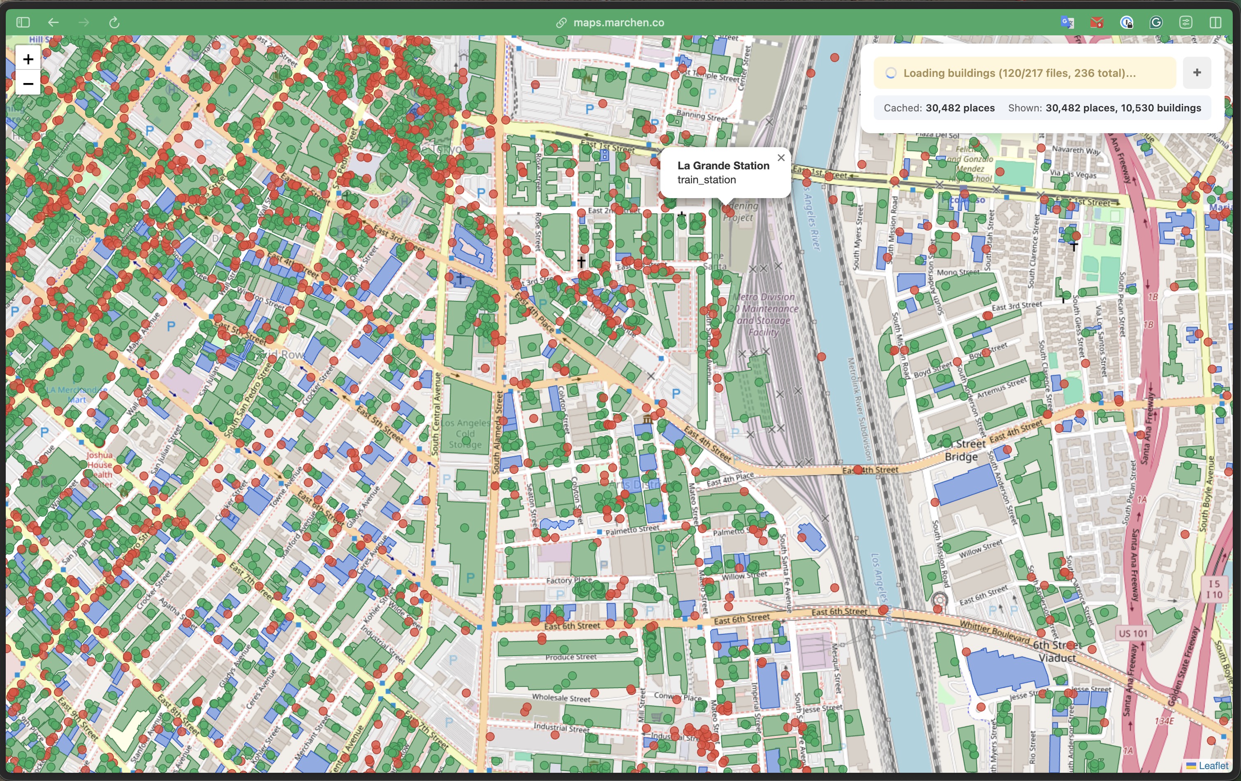Open the 1Password extension
1241x781 pixels.
point(1127,22)
